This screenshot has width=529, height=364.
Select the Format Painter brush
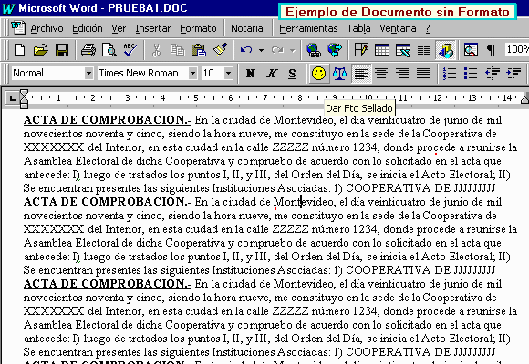click(220, 50)
